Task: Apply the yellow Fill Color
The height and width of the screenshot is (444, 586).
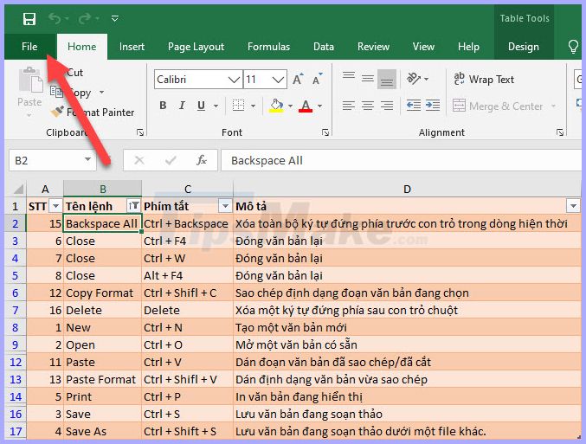Action: [x=276, y=106]
